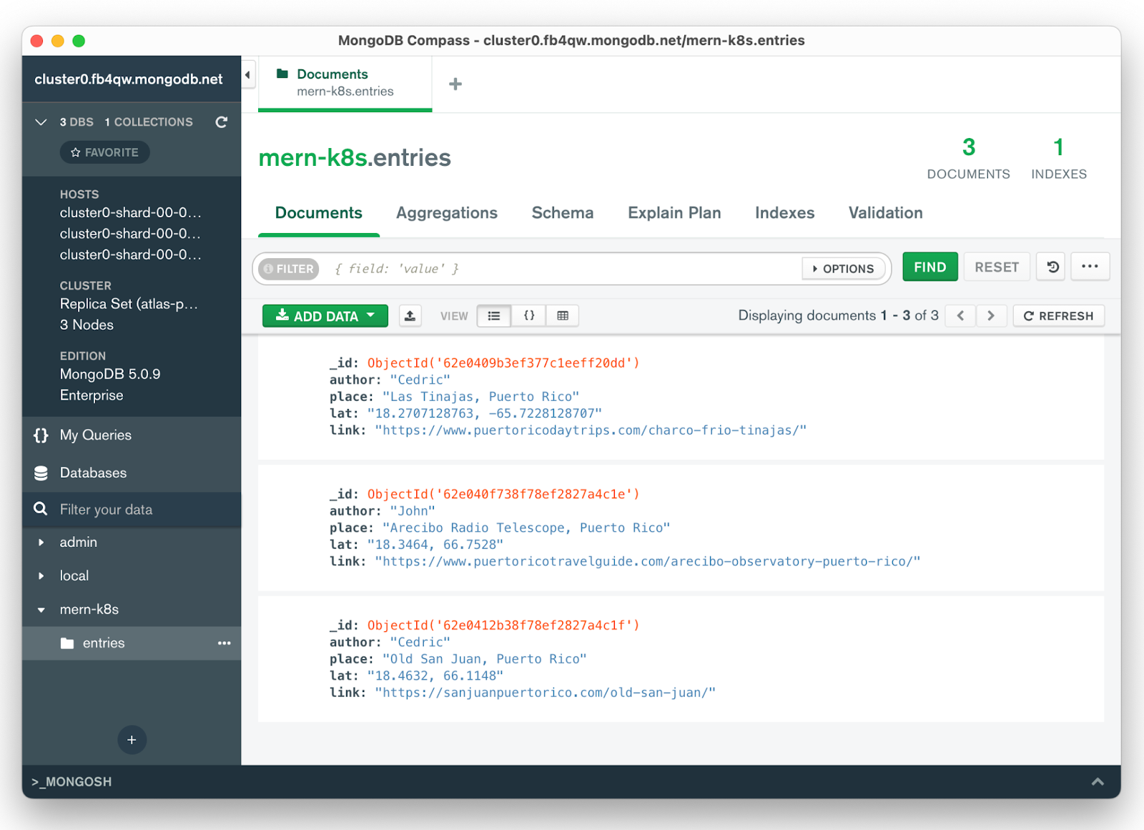Click the FIND button
This screenshot has height=830, width=1144.
(929, 266)
